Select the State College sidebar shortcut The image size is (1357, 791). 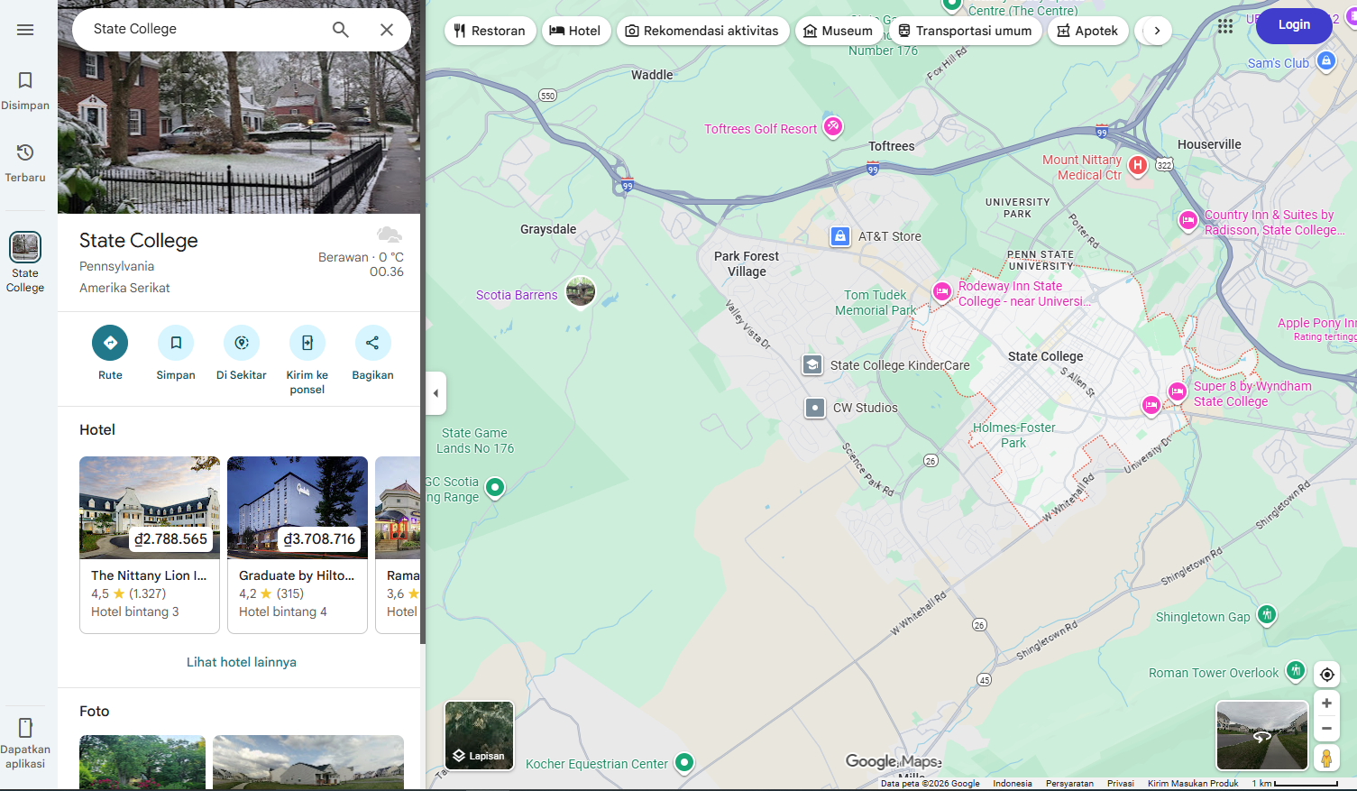coord(25,262)
